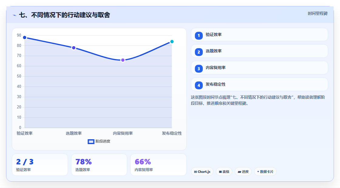
Task: Open the 内容复用率 list item
Action: pyautogui.click(x=259, y=68)
